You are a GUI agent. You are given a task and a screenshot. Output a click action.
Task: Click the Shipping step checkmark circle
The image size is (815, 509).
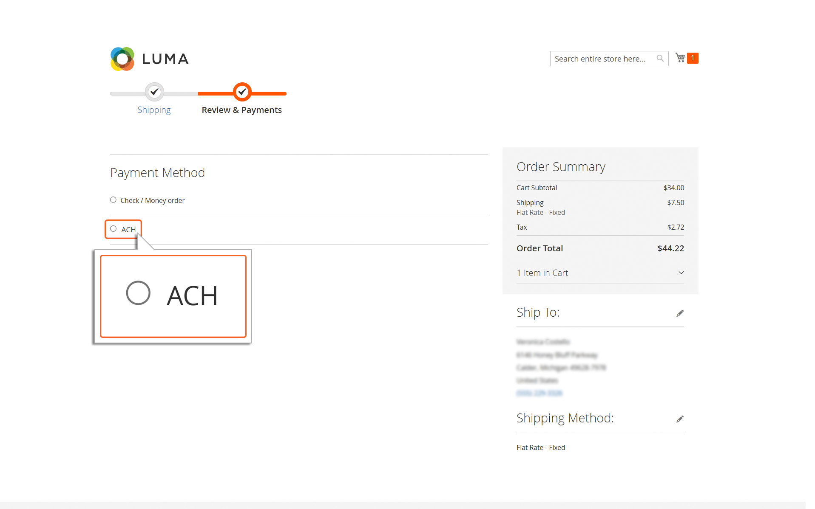coord(154,92)
